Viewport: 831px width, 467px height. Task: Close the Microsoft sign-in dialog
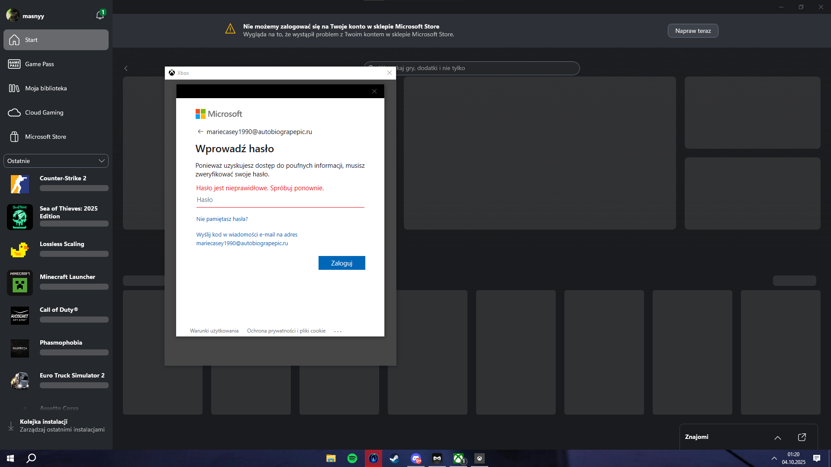point(374,91)
